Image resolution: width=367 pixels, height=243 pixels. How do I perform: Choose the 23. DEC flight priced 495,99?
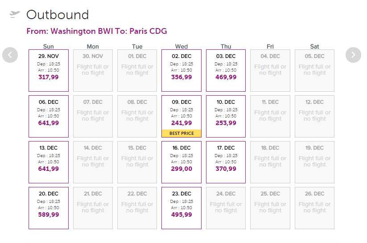[x=181, y=208]
